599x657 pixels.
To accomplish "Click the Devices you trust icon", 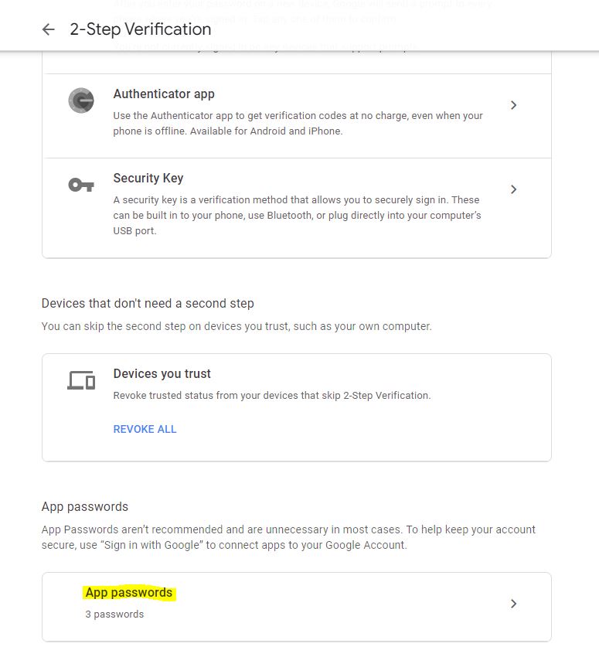I will (81, 380).
